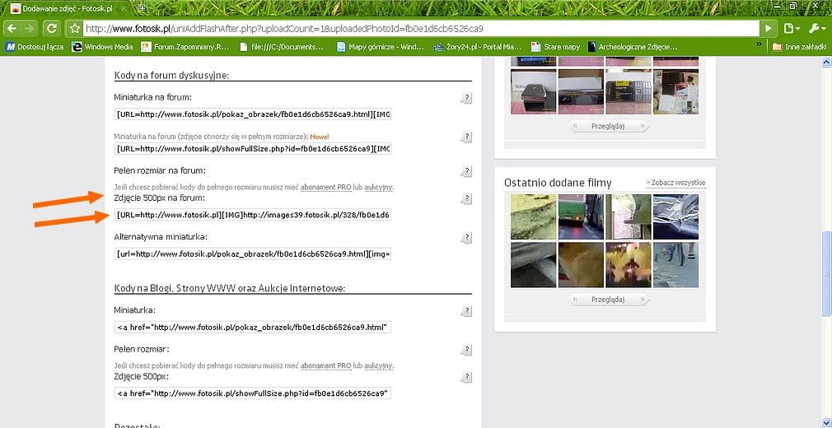Select the Miniaturka na forum code field
This screenshot has height=428, width=832.
[x=253, y=114]
